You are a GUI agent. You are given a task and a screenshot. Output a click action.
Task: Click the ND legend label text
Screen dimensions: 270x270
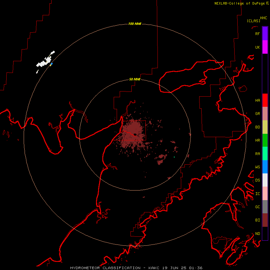(x=257, y=234)
